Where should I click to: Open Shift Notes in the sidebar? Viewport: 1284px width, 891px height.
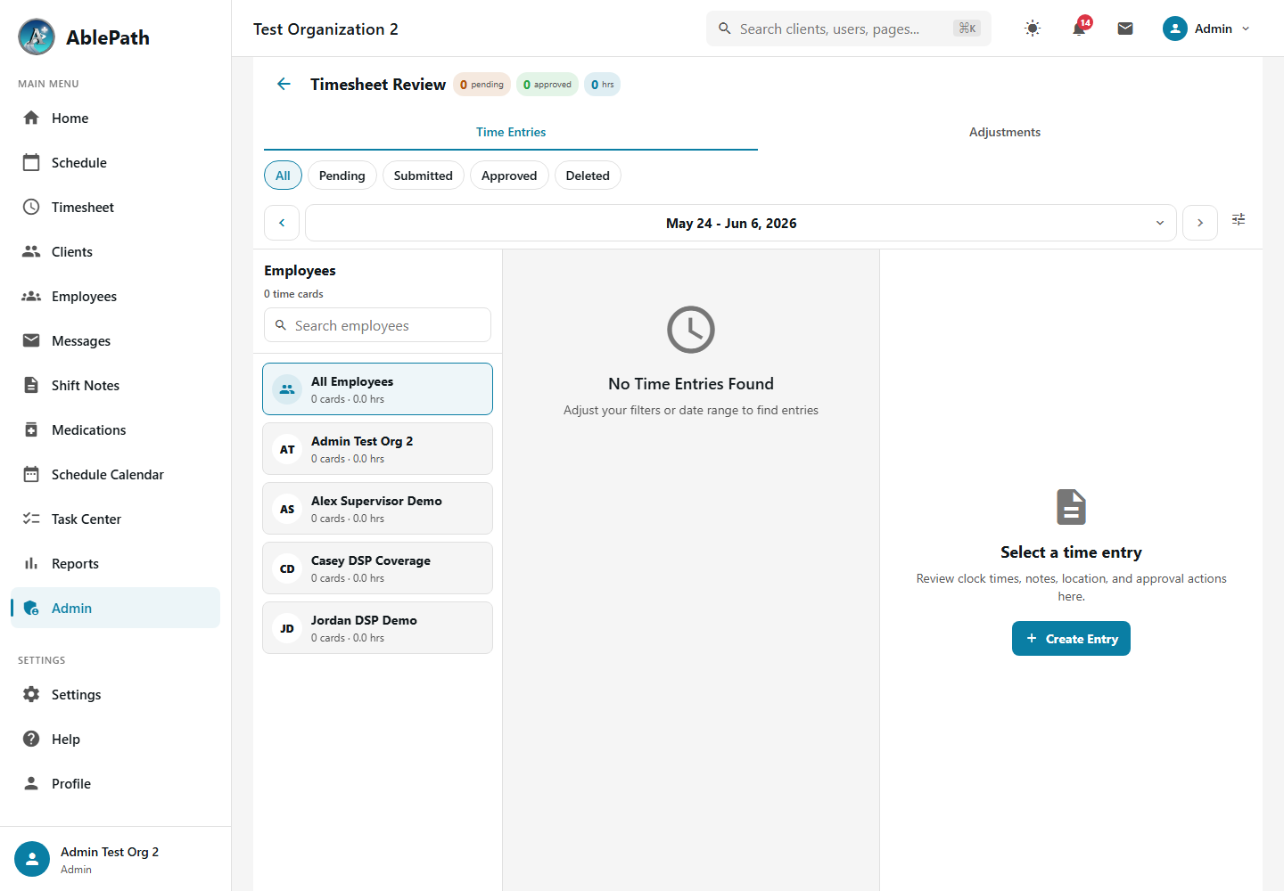(x=115, y=385)
